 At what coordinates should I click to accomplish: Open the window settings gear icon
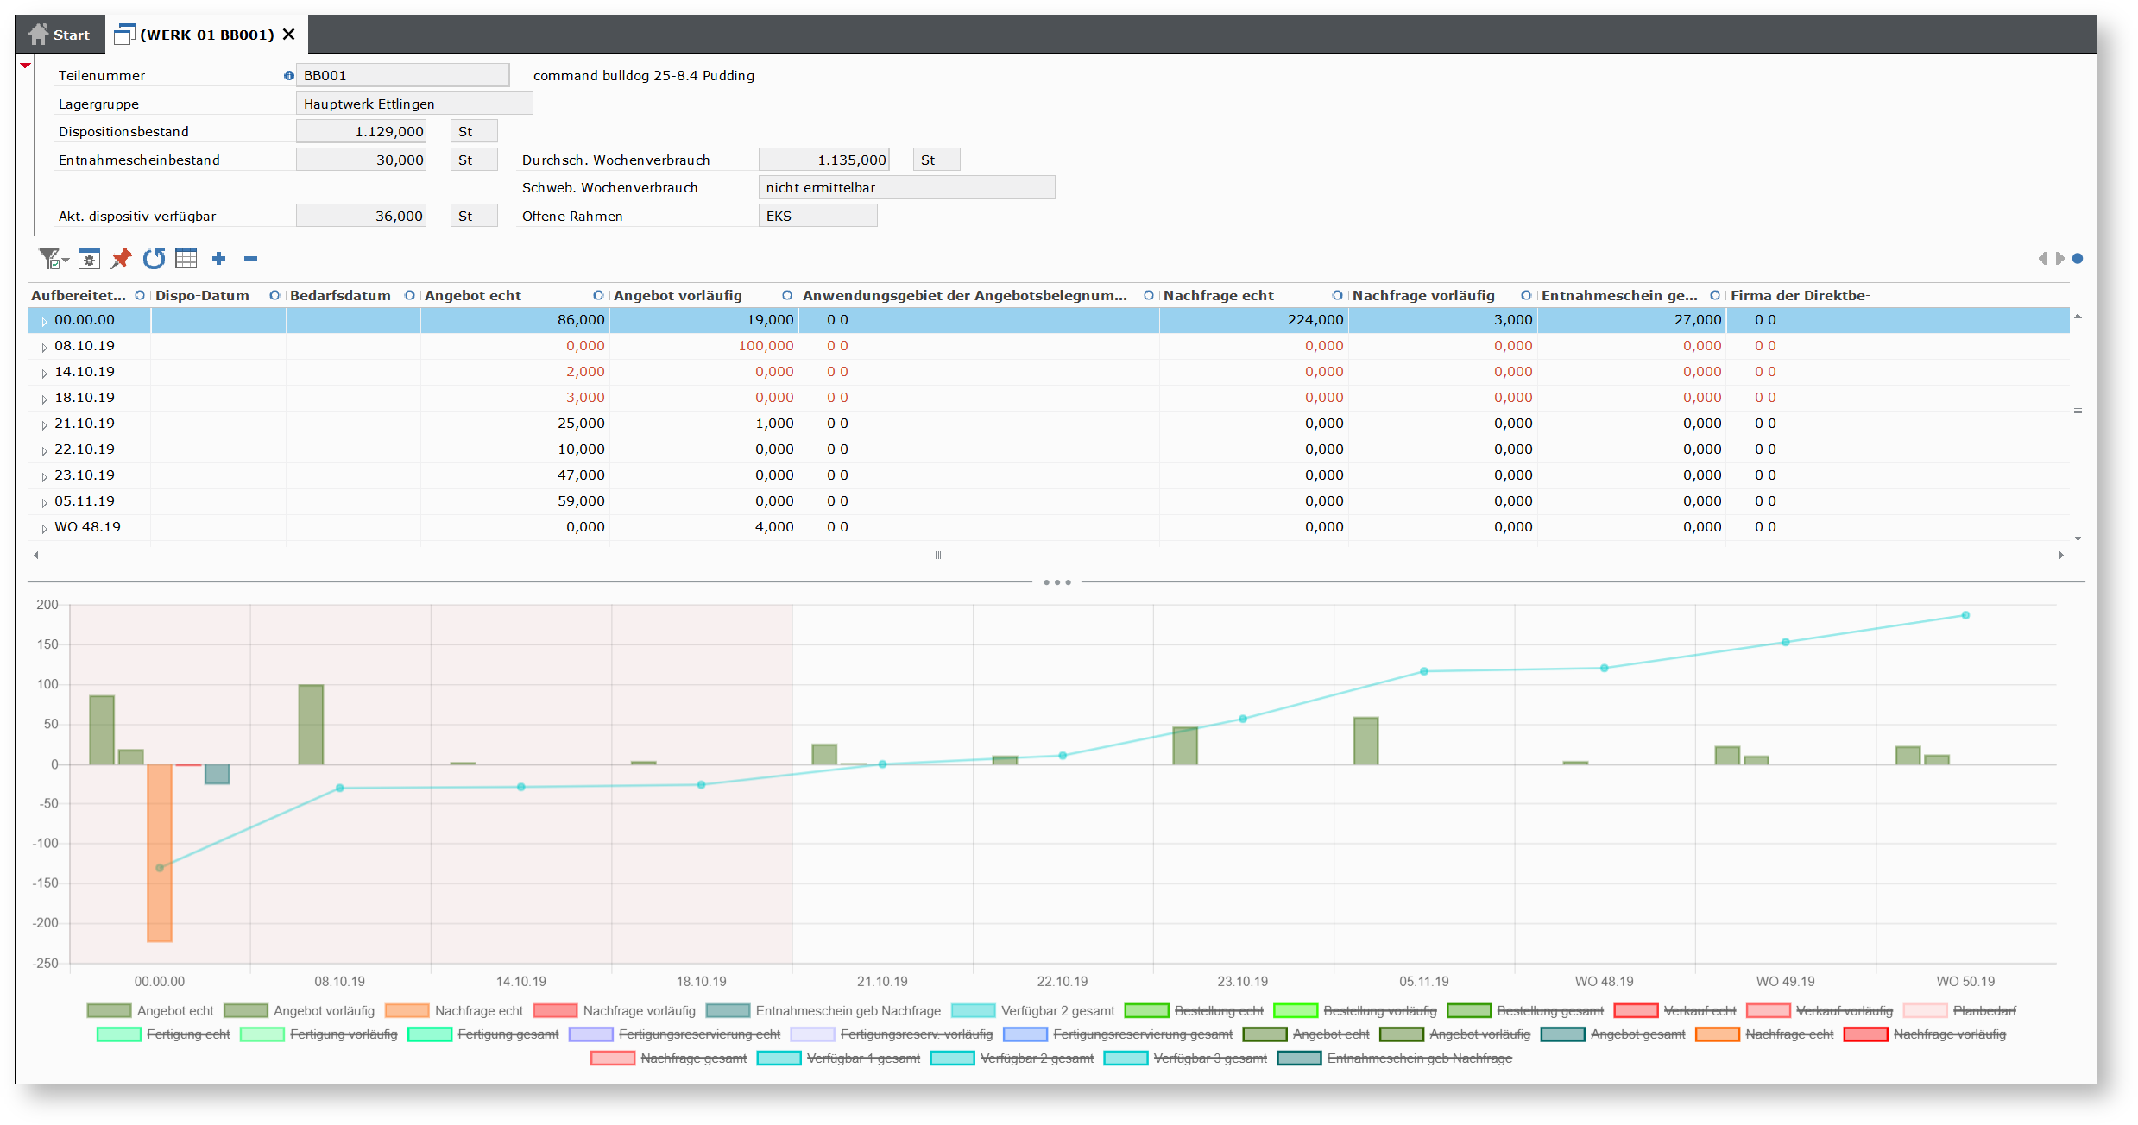(89, 259)
